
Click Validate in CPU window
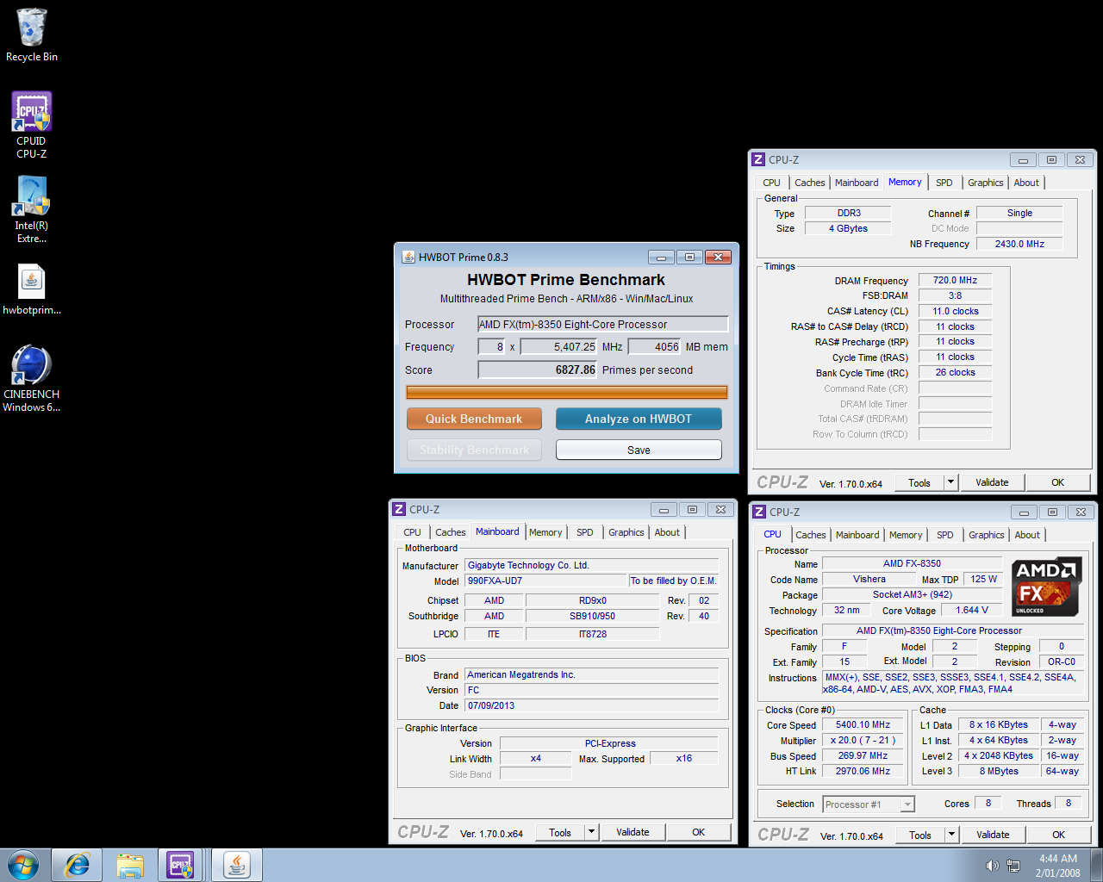tap(993, 835)
